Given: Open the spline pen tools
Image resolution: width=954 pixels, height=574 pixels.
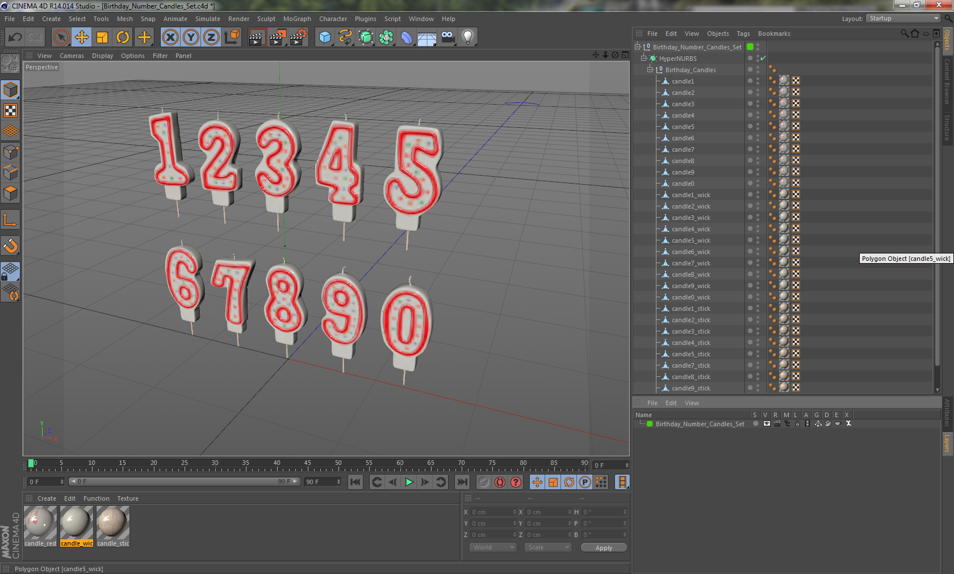Looking at the screenshot, I should click(345, 38).
